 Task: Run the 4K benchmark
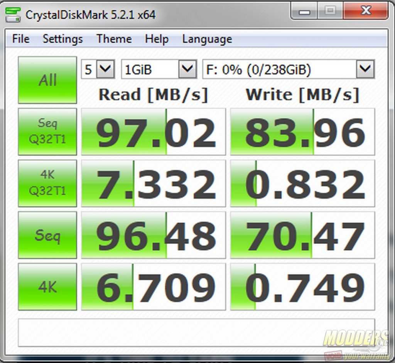47,287
